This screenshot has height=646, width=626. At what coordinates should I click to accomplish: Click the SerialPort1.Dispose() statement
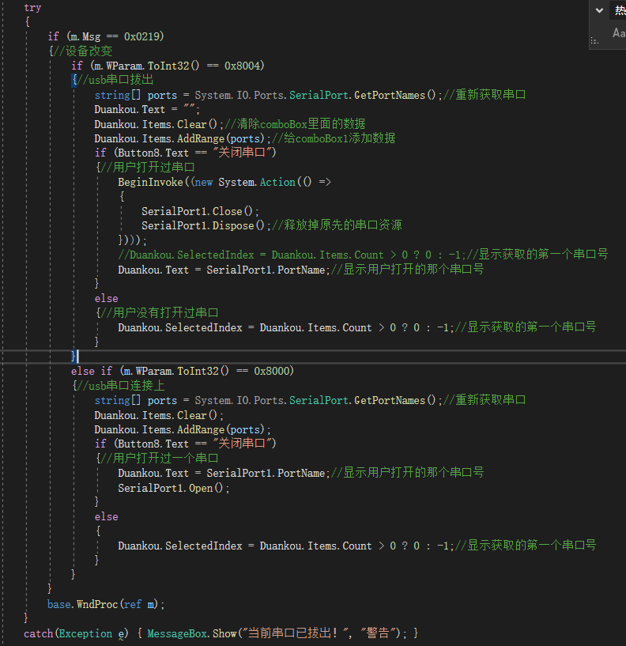coord(206,225)
